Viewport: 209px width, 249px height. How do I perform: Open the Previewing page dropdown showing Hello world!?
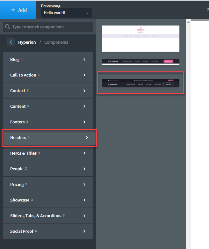(66, 13)
